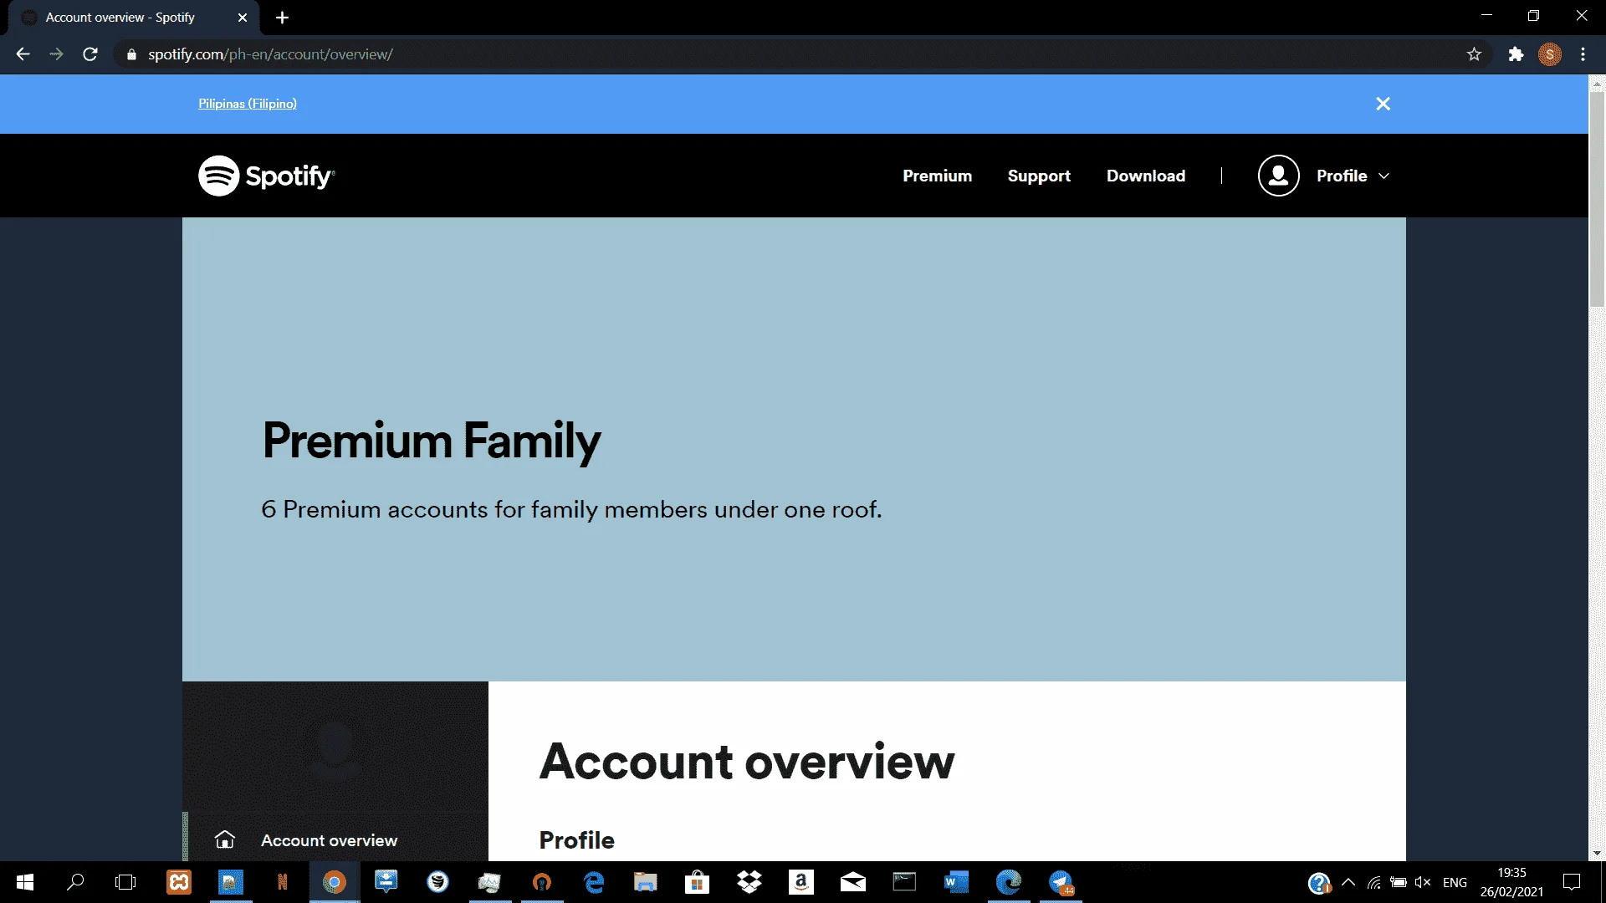1606x903 pixels.
Task: Launch XAMPP from the taskbar
Action: [179, 882]
